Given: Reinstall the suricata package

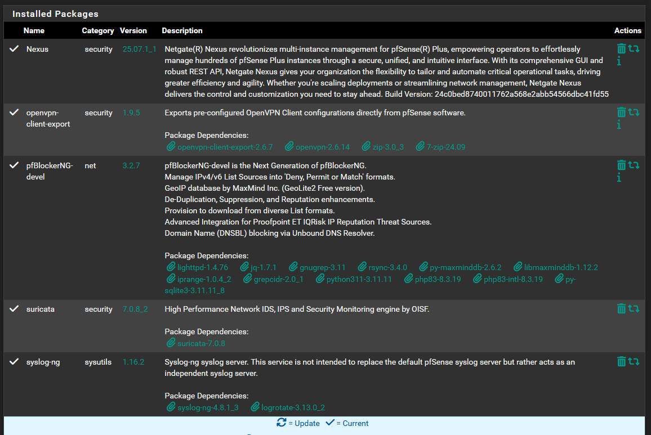Looking at the screenshot, I should click(x=634, y=308).
